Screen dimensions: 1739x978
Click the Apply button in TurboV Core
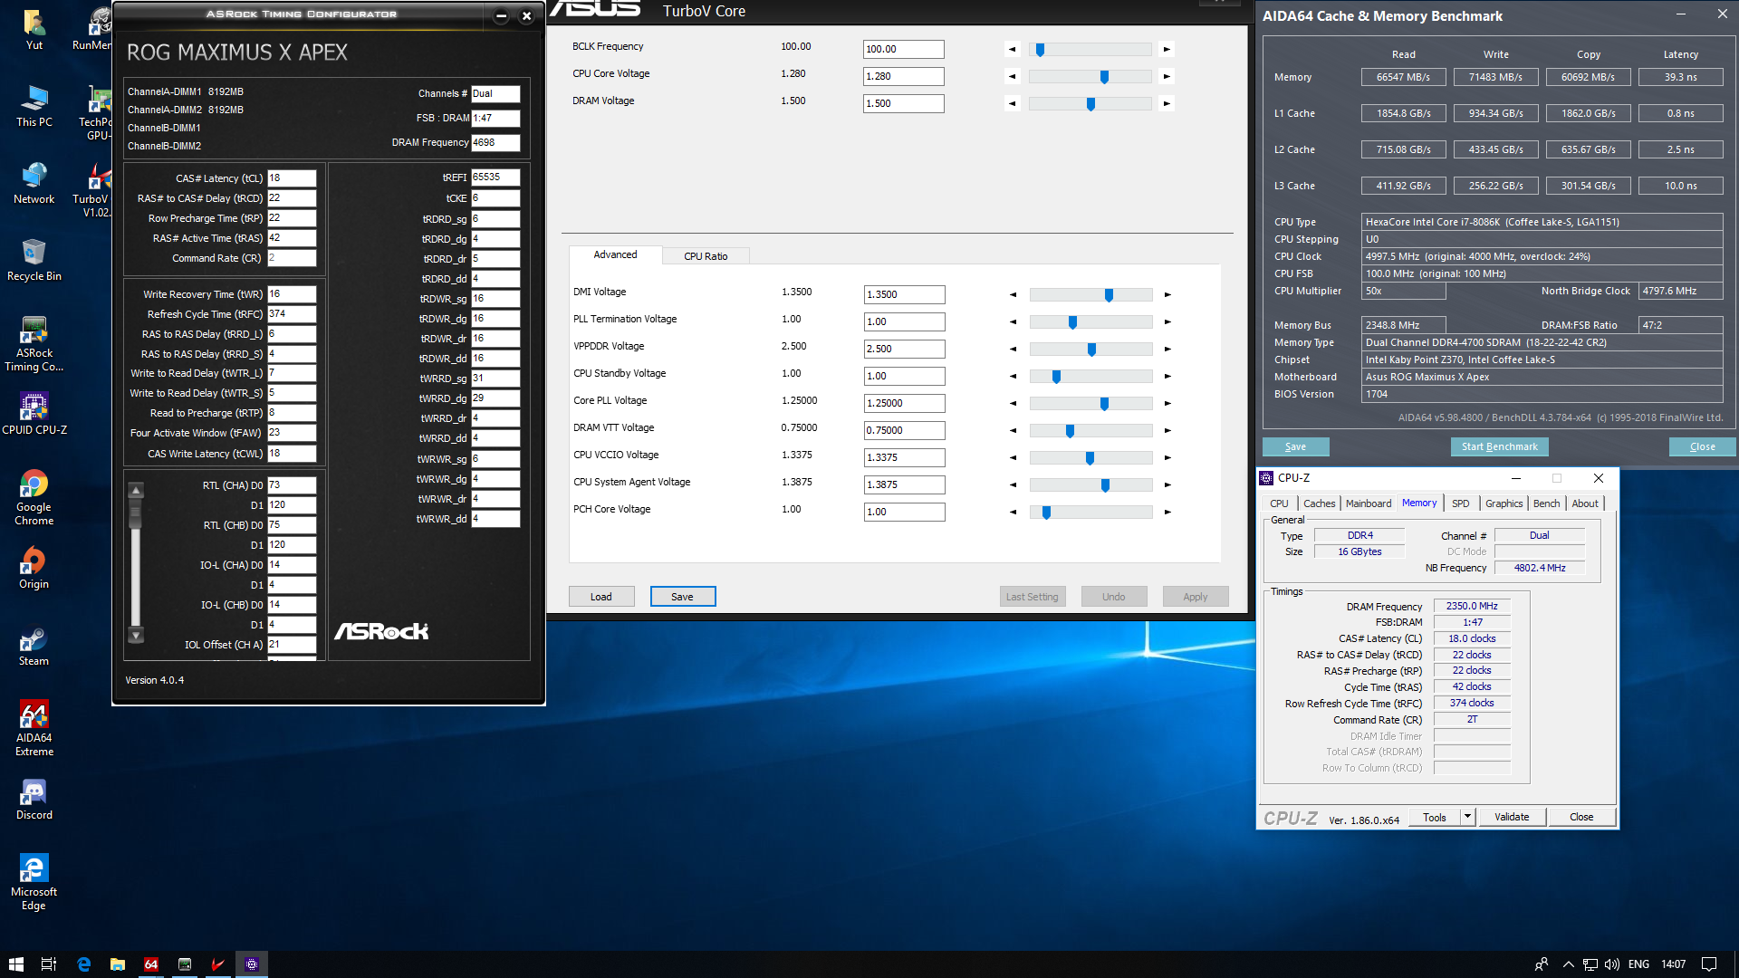coord(1196,597)
